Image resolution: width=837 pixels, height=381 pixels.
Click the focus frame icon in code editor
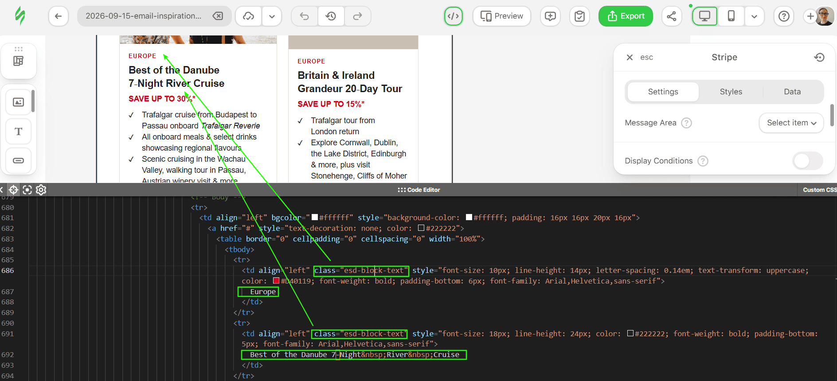click(x=27, y=190)
